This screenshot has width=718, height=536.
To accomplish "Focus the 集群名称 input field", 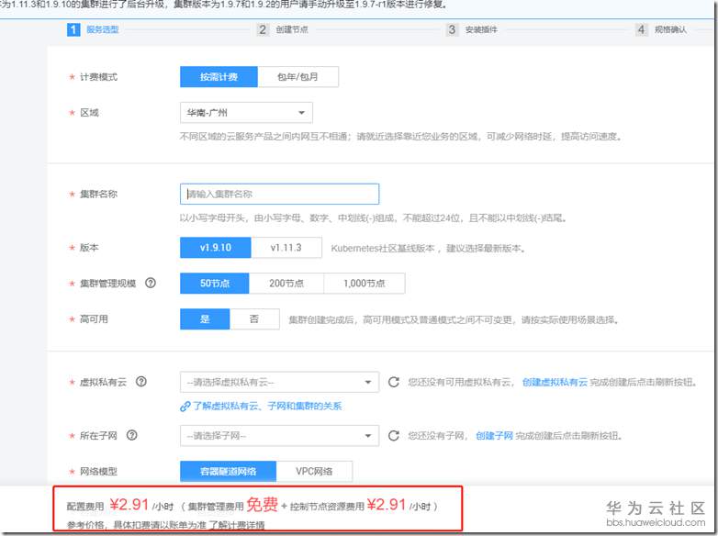I will tap(279, 194).
